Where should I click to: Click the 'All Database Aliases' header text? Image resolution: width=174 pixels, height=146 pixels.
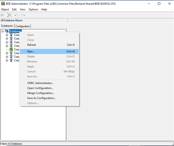[x=11, y=20]
